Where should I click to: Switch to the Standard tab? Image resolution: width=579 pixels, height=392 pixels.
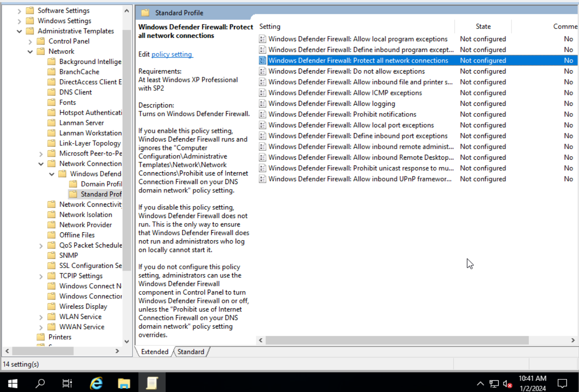191,352
